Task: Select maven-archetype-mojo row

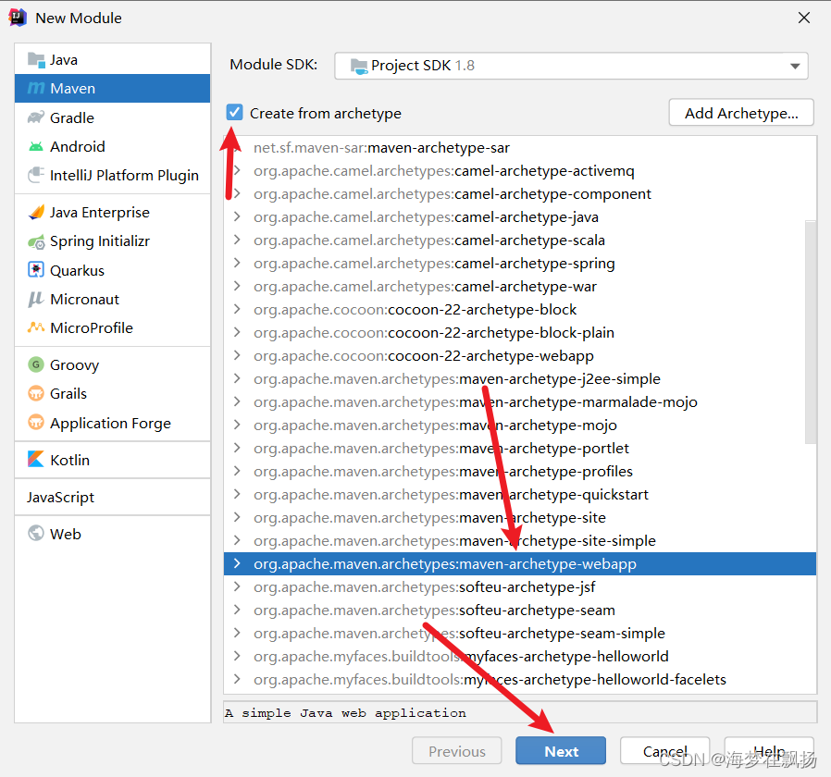Action: (520, 425)
